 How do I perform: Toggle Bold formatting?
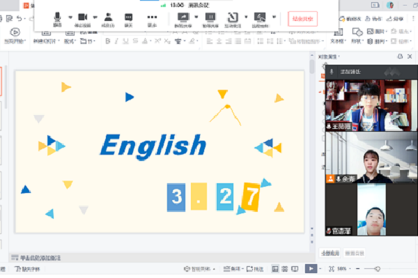click(108, 41)
